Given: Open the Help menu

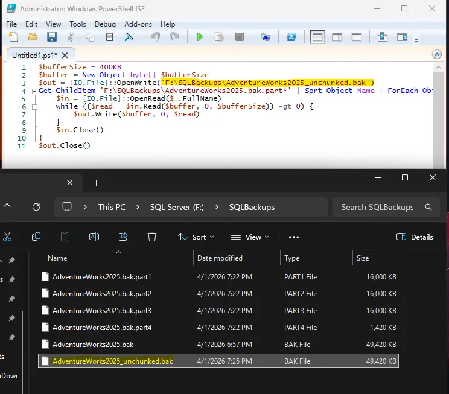Looking at the screenshot, I should 168,24.
